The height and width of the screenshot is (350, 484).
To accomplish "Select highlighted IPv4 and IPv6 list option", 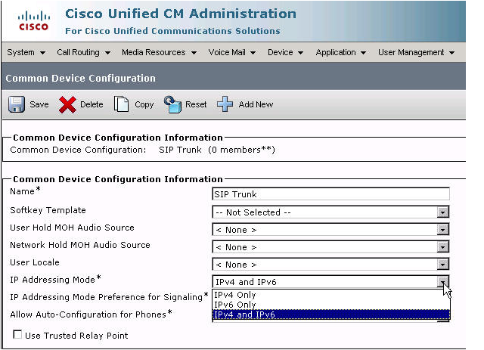I will pos(331,314).
